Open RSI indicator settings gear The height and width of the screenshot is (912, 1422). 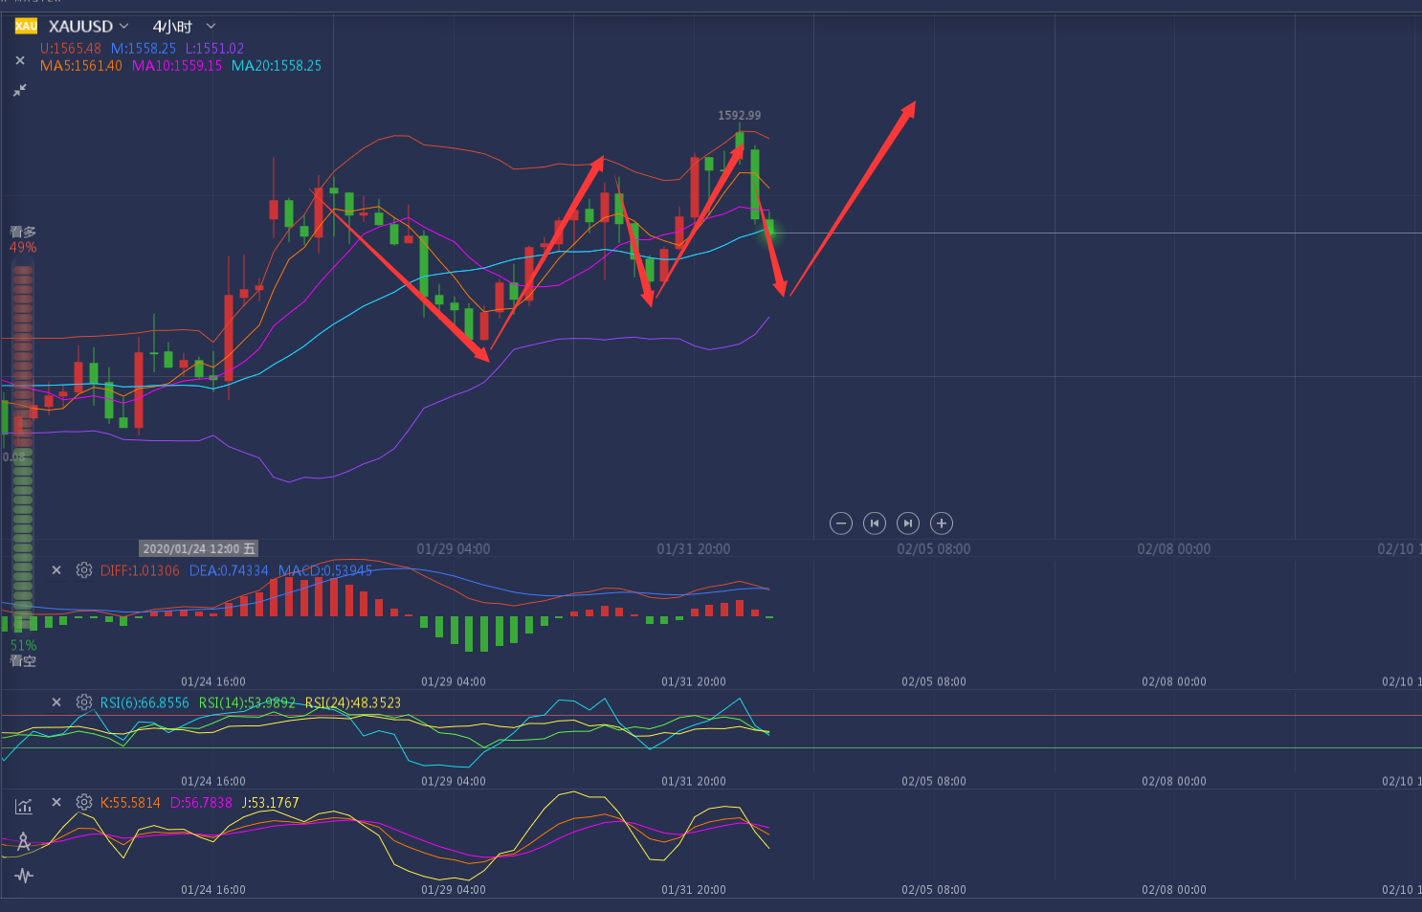(84, 702)
